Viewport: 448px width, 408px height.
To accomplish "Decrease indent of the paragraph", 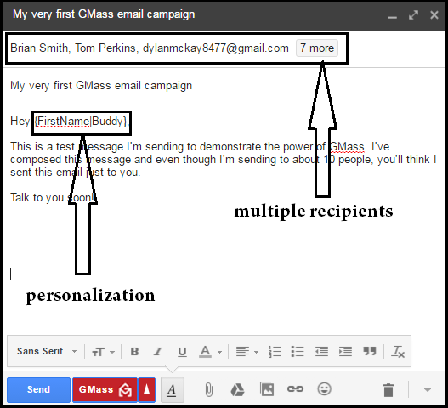I will (x=321, y=351).
